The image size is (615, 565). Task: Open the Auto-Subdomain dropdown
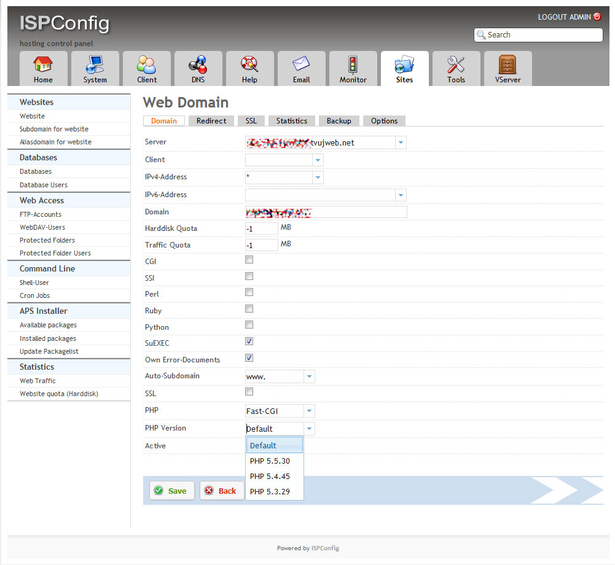point(309,376)
